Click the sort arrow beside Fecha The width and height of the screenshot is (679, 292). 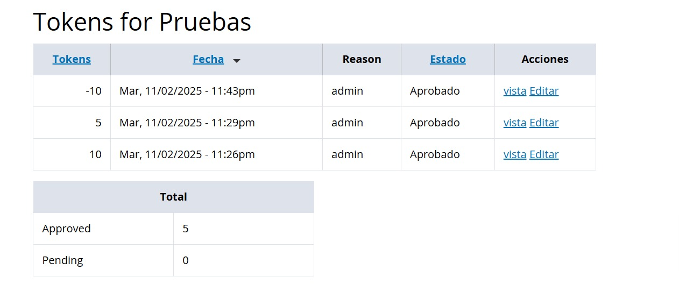tap(236, 61)
